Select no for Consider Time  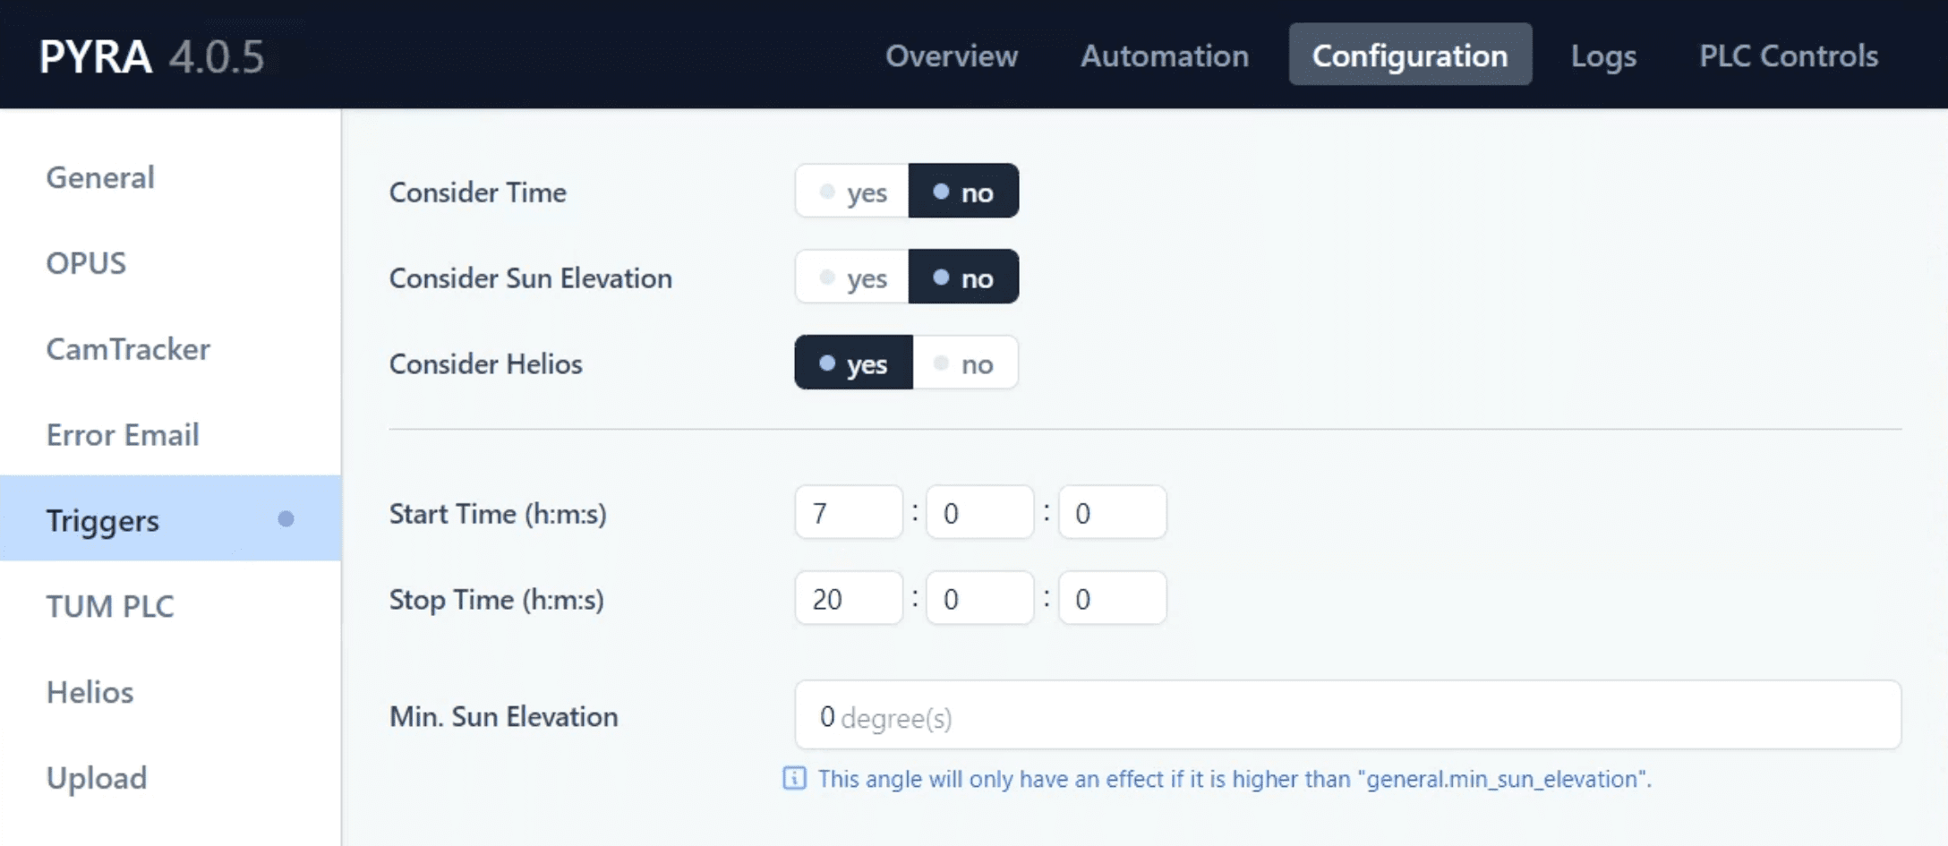[963, 192]
